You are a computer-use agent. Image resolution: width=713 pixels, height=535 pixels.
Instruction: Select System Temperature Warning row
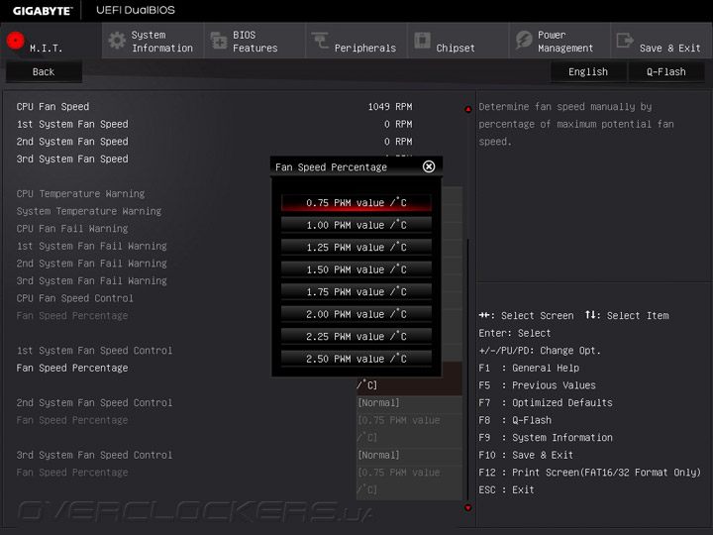(x=89, y=211)
